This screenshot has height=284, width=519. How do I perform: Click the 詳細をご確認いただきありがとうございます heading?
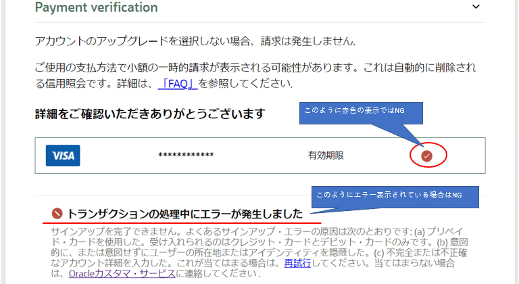(x=150, y=114)
